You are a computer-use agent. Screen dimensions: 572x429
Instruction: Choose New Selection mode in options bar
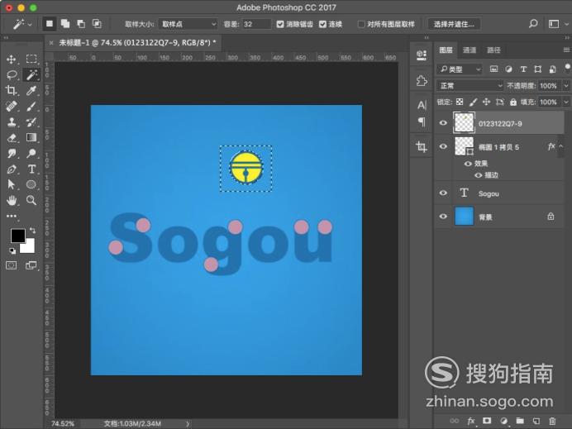(49, 24)
